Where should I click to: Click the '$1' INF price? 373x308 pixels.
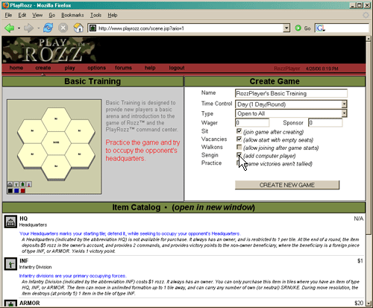click(360, 261)
